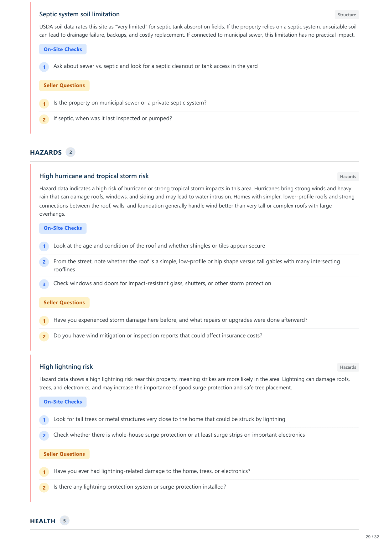Screen dimensions: 389x549
Task: Click the Seller Questions label under septic section
Action: (x=64, y=85)
